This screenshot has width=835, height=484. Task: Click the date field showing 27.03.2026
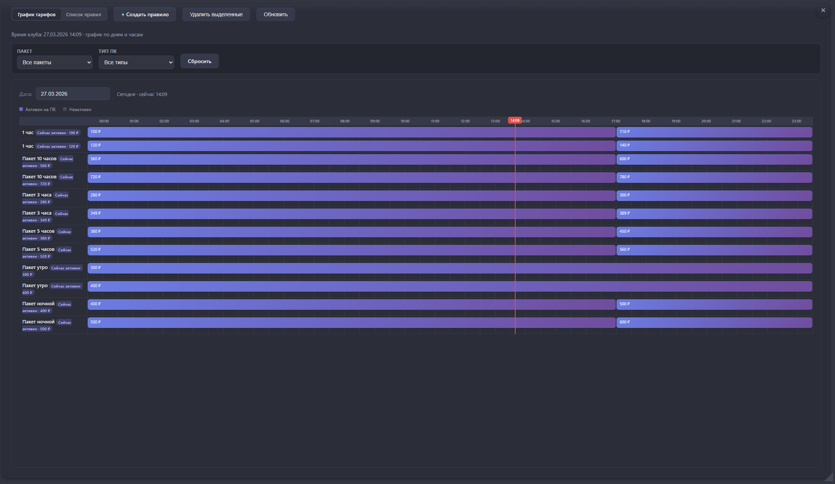(x=73, y=94)
